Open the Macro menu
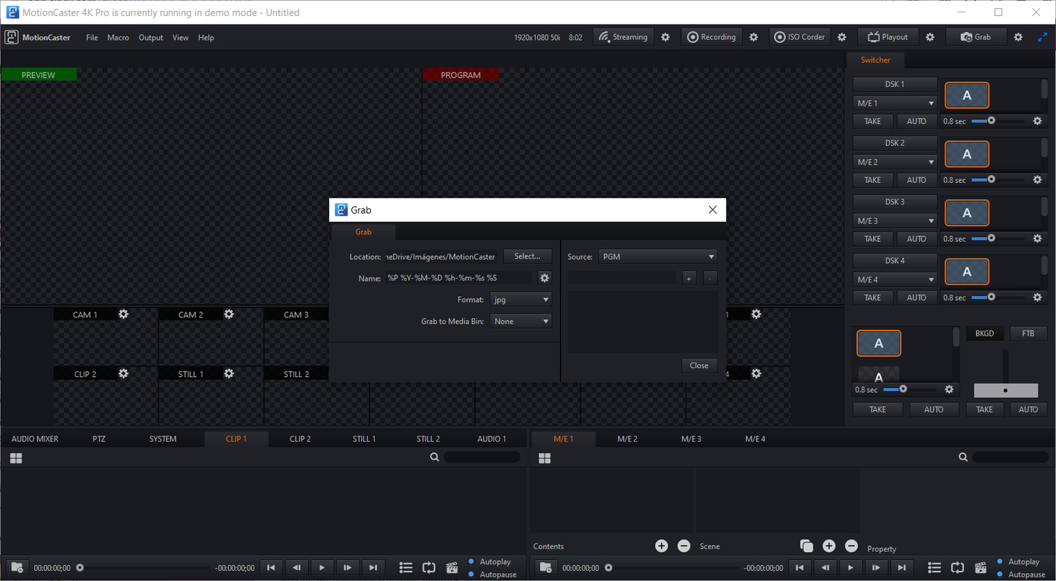Screen dimensions: 1056x581 (118, 38)
